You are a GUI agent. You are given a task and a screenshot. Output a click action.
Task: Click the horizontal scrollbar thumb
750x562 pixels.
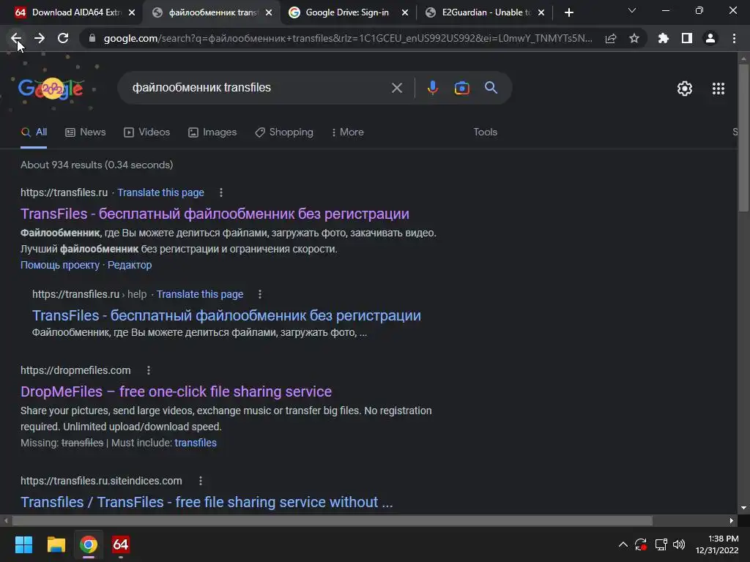pos(332,520)
